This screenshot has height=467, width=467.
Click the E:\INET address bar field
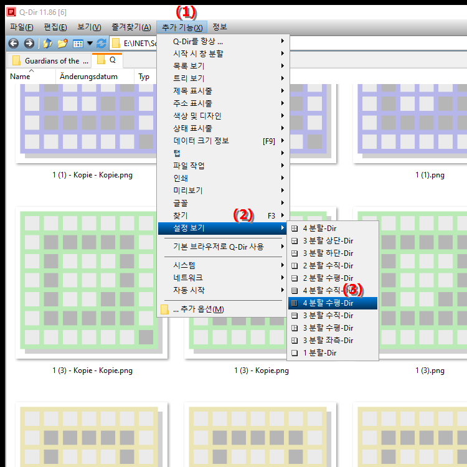click(133, 44)
